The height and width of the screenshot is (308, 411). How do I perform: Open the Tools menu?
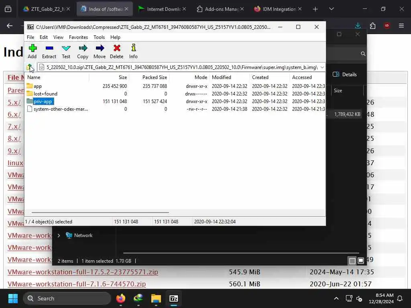(x=99, y=37)
